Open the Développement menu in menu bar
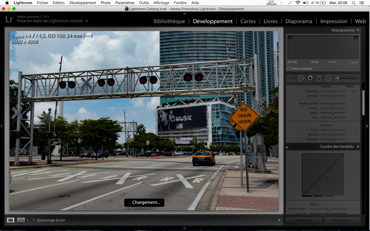Image resolution: width=370 pixels, height=231 pixels. point(82,3)
